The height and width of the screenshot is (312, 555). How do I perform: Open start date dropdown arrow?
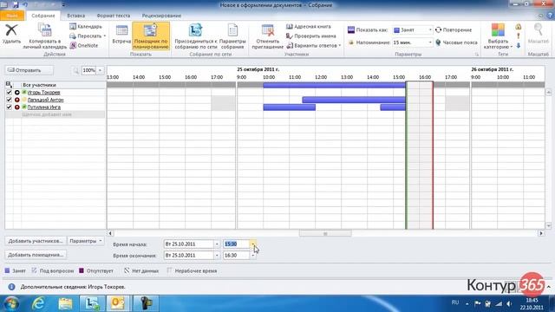point(217,244)
